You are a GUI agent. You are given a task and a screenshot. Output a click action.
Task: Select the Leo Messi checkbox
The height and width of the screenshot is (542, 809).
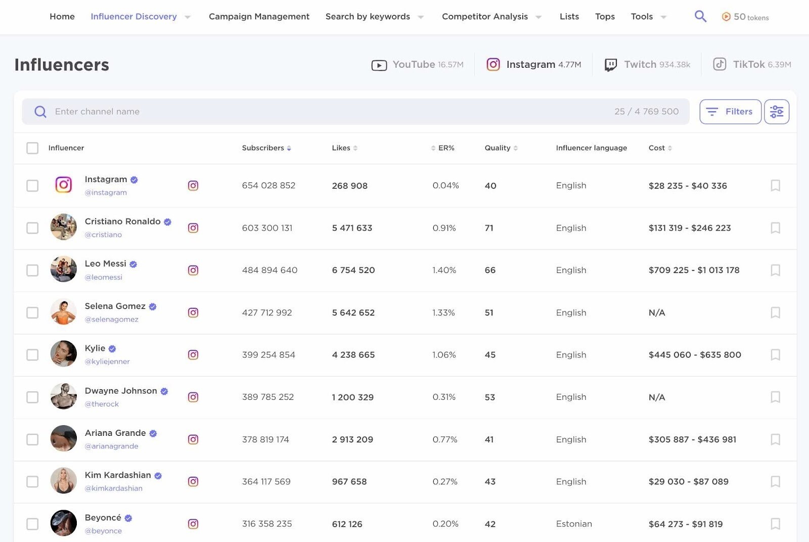(32, 270)
